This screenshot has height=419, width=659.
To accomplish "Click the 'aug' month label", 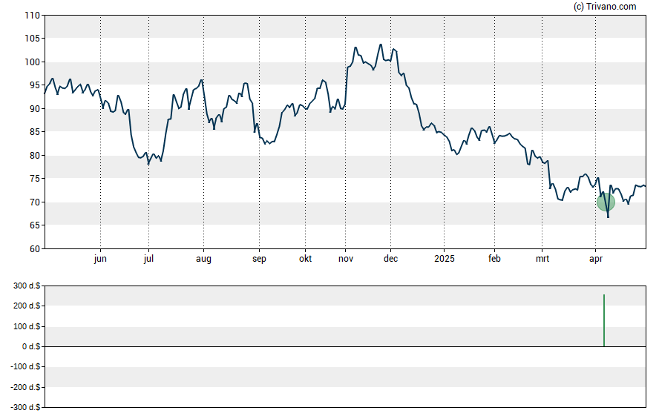I will pos(203,259).
